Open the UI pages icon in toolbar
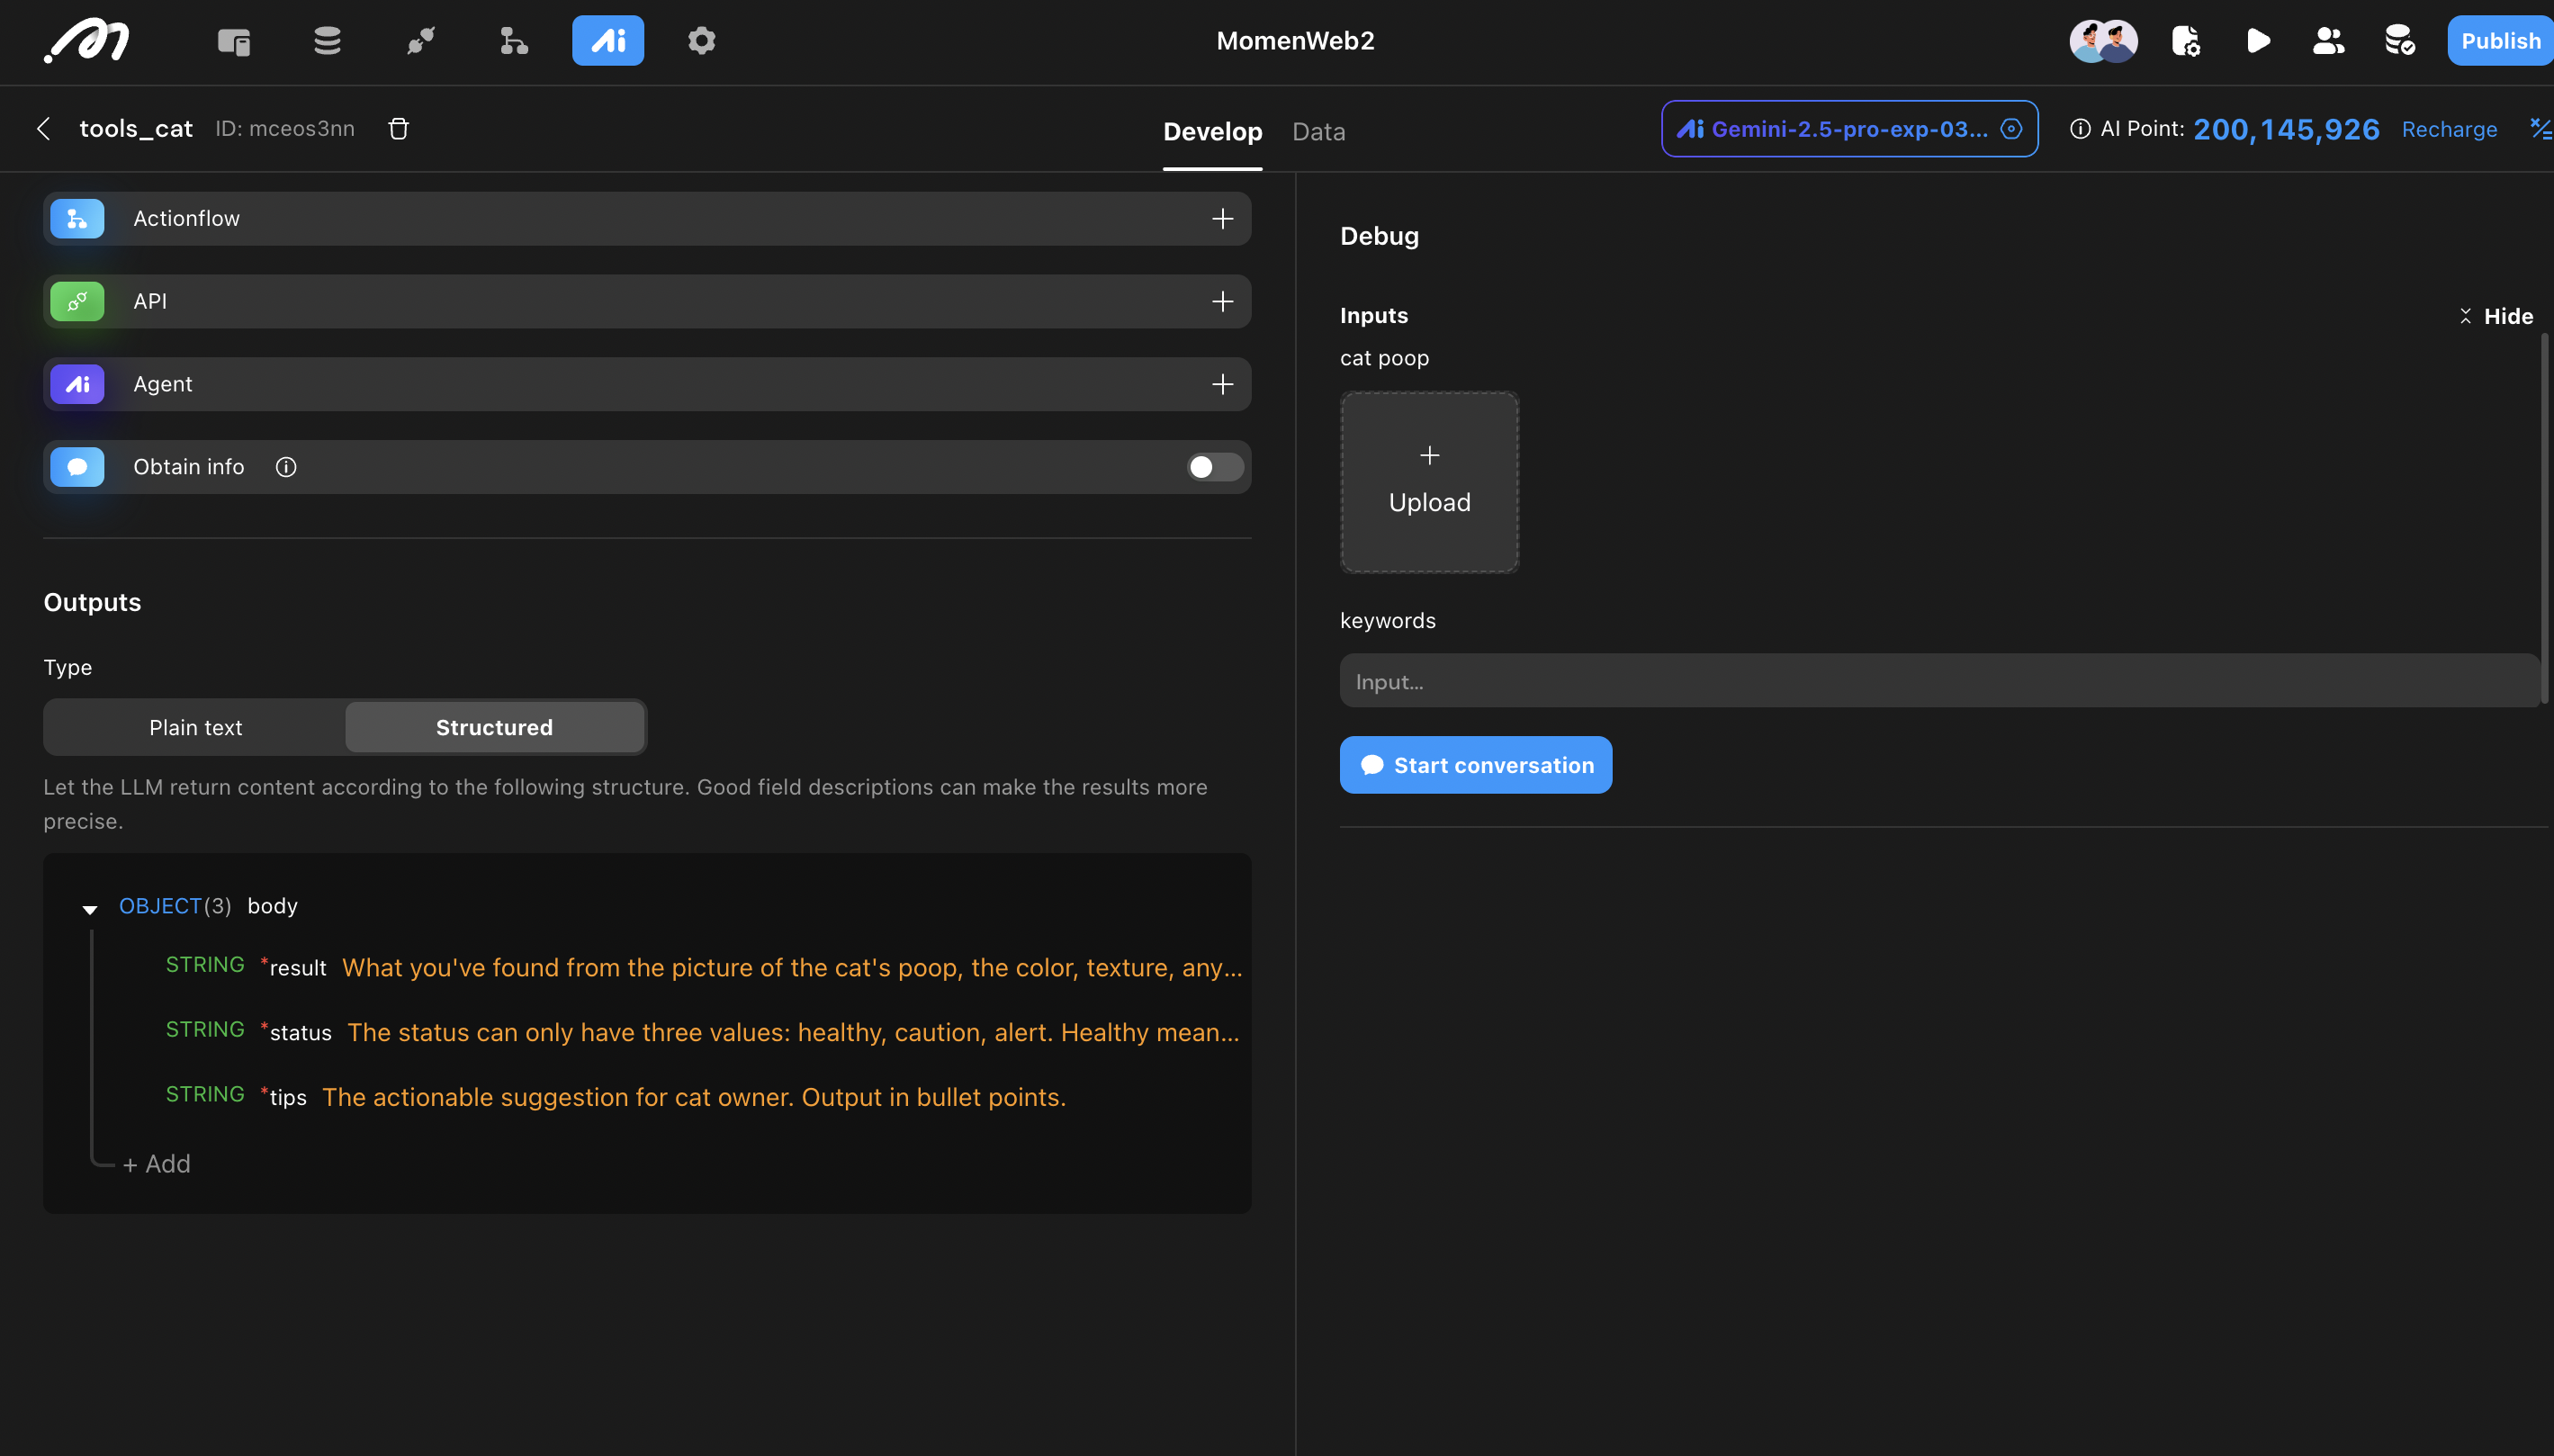This screenshot has width=2554, height=1456. pos(234,41)
